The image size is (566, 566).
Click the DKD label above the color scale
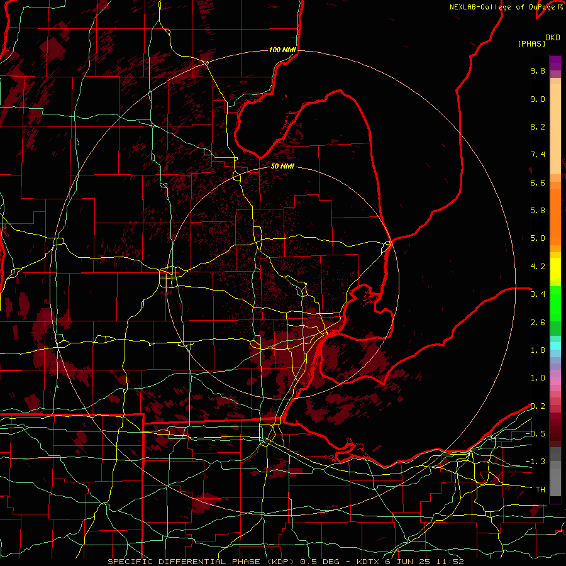tap(553, 38)
